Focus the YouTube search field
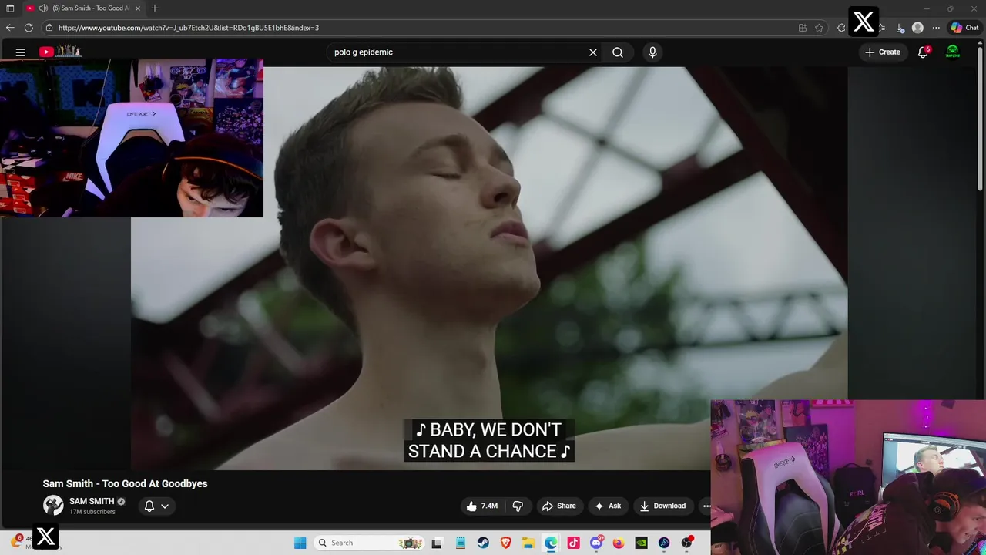Viewport: 986px width, 555px height. pos(458,52)
